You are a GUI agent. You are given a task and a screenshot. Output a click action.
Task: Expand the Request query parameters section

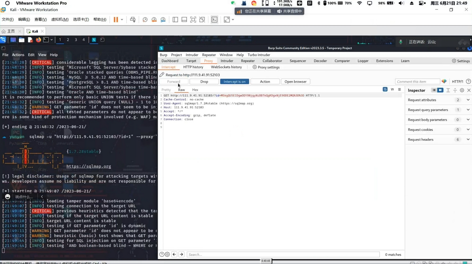click(x=438, y=110)
